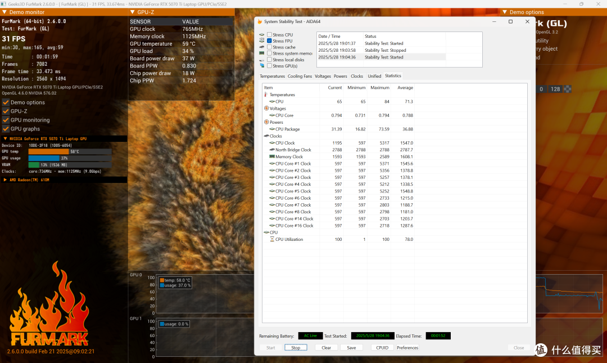
Task: Click the CPU Core voltage row icon
Action: click(x=272, y=115)
